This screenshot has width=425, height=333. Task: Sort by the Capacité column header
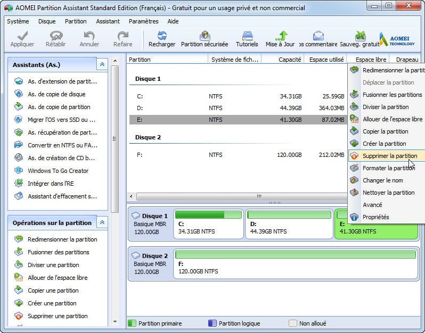283,59
